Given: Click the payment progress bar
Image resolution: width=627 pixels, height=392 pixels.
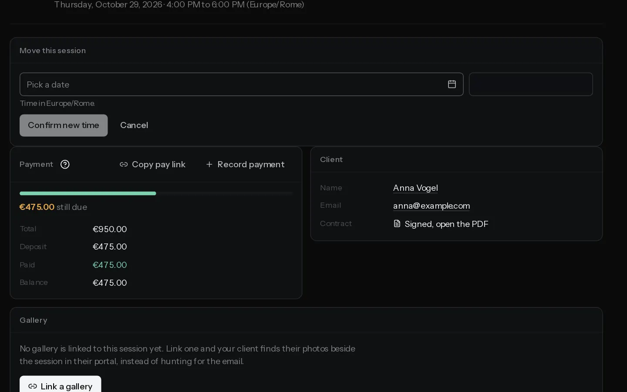Looking at the screenshot, I should pos(156,193).
